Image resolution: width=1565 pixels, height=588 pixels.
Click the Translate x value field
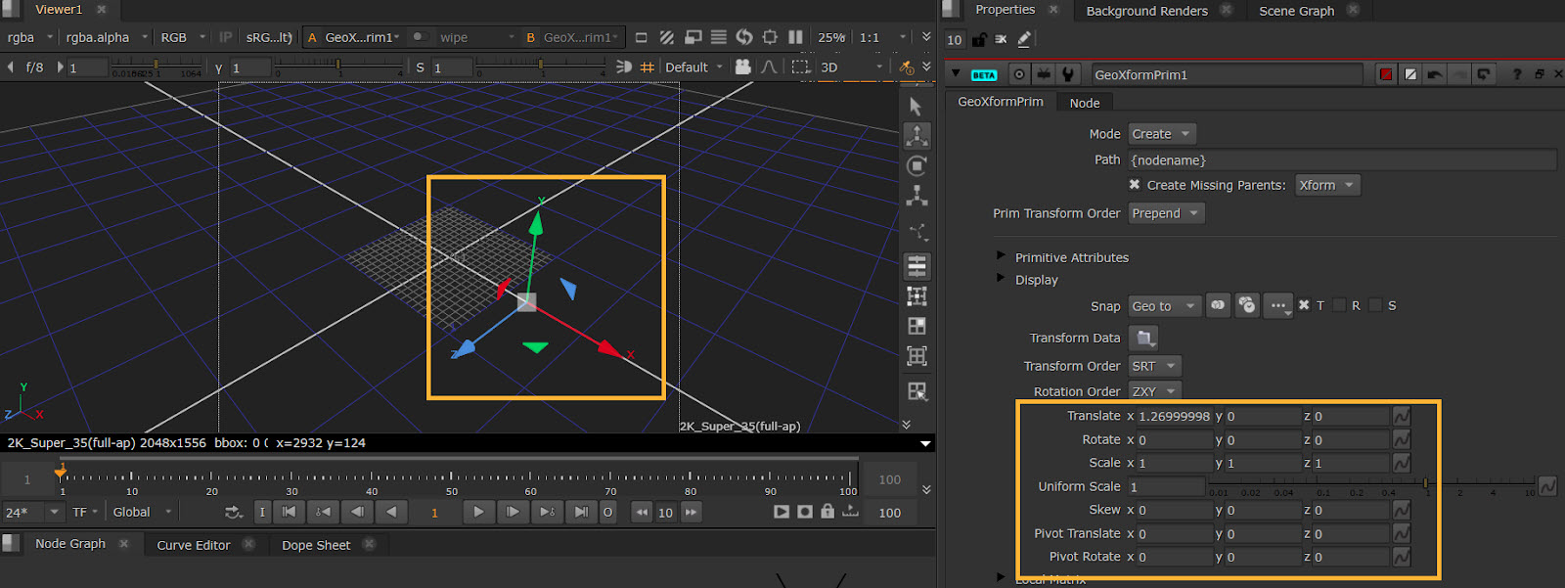point(1174,417)
